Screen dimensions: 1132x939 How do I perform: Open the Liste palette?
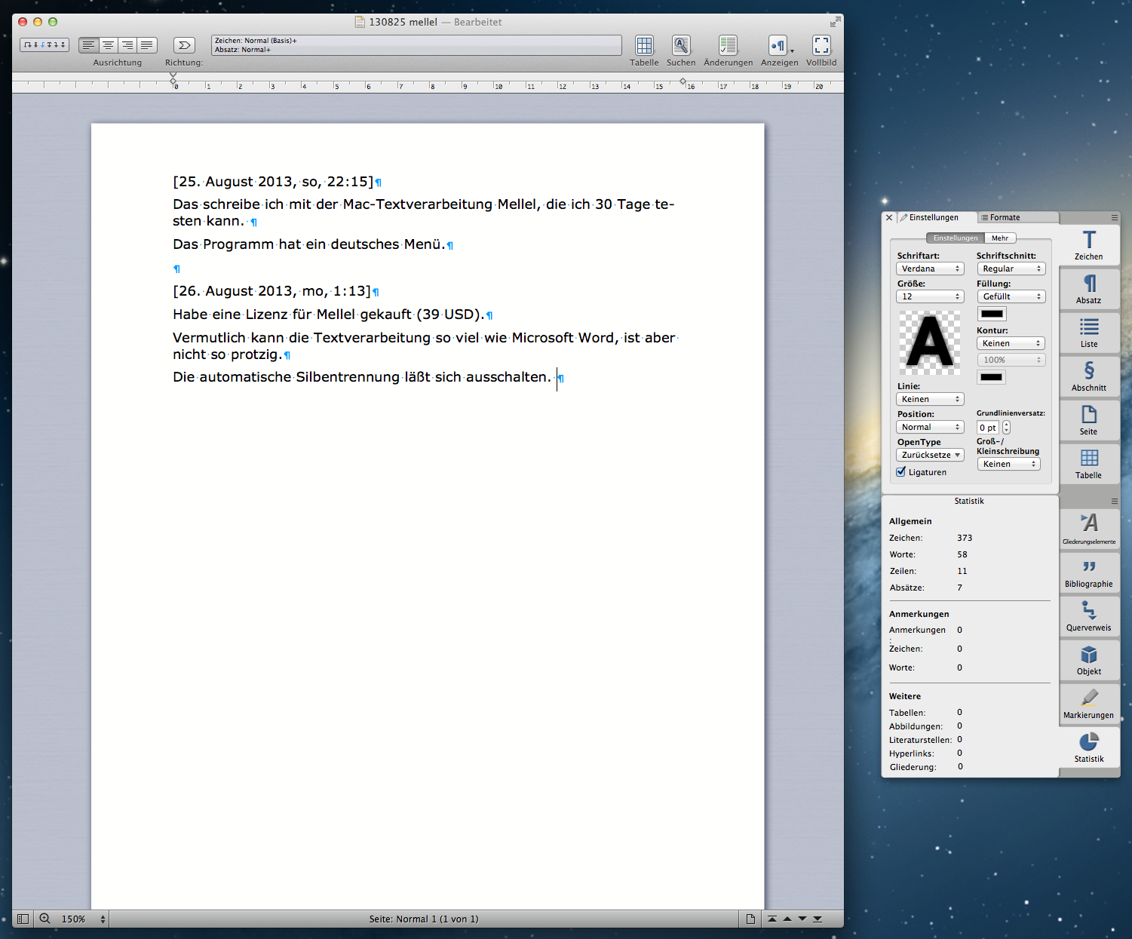click(x=1089, y=333)
